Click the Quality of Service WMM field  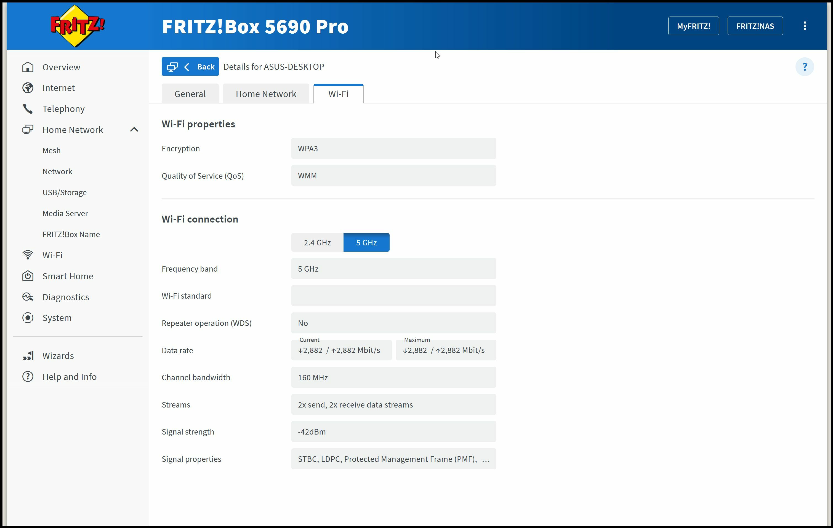point(394,176)
